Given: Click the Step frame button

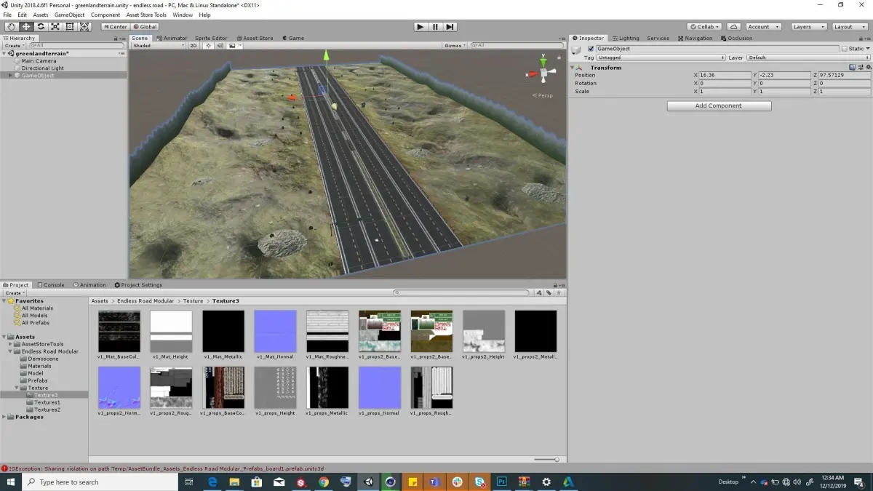Looking at the screenshot, I should click(450, 27).
